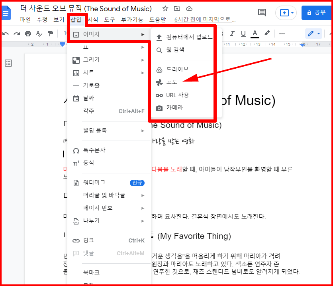The width and height of the screenshot is (333, 286).
Task: Open the more toolbar options ellipsis
Action: (282, 34)
